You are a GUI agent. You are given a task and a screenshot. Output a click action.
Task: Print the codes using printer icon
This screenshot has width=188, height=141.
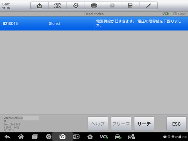[x=94, y=5]
